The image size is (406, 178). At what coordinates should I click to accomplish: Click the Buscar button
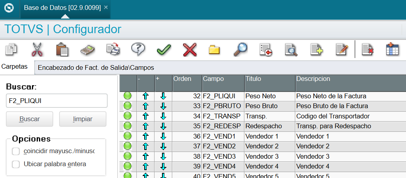30,119
